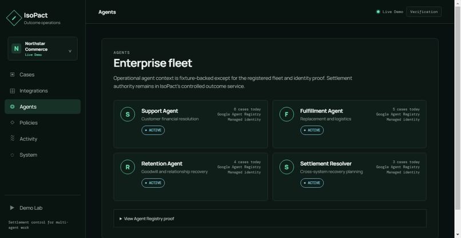Screen dimensions: 461x238
Task: Click the Demo Lab play icon
Action: [x=12, y=208]
